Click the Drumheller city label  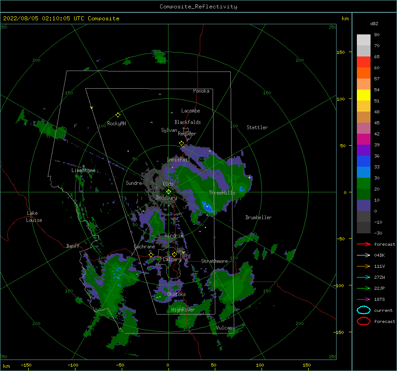tap(258, 217)
